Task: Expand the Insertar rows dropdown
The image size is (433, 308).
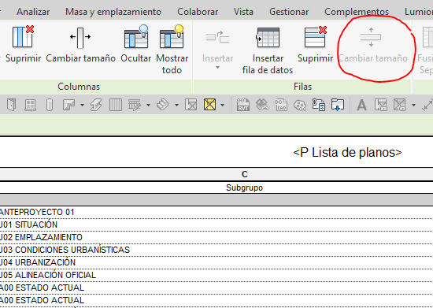Action: pyautogui.click(x=217, y=68)
